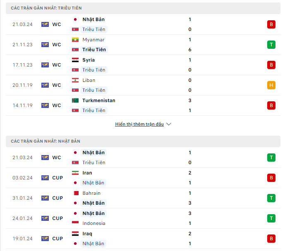Click Các trận gần nhất: Nhật Bản header
285x251 pixels.
143,141
